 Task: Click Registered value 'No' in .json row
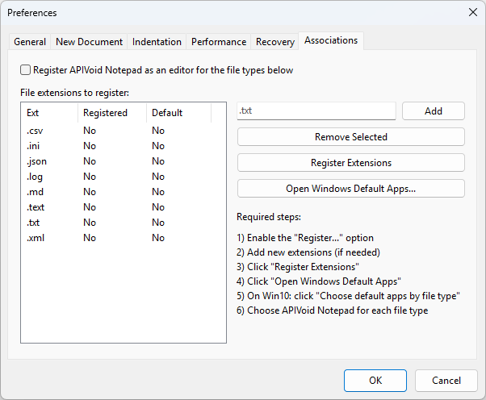coord(90,161)
